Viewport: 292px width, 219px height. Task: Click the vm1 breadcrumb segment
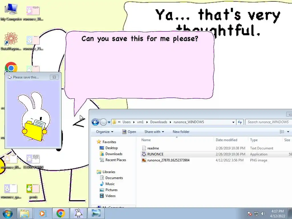click(x=140, y=122)
